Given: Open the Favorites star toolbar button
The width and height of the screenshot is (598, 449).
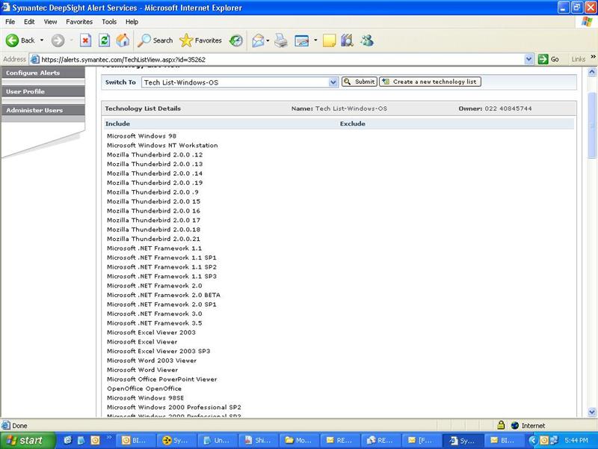Looking at the screenshot, I should [x=200, y=40].
